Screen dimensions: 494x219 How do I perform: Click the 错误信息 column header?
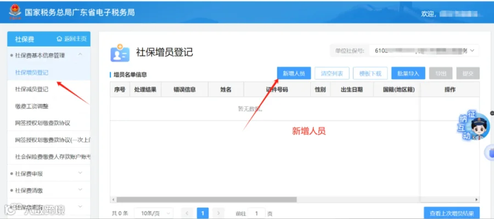pyautogui.click(x=184, y=90)
